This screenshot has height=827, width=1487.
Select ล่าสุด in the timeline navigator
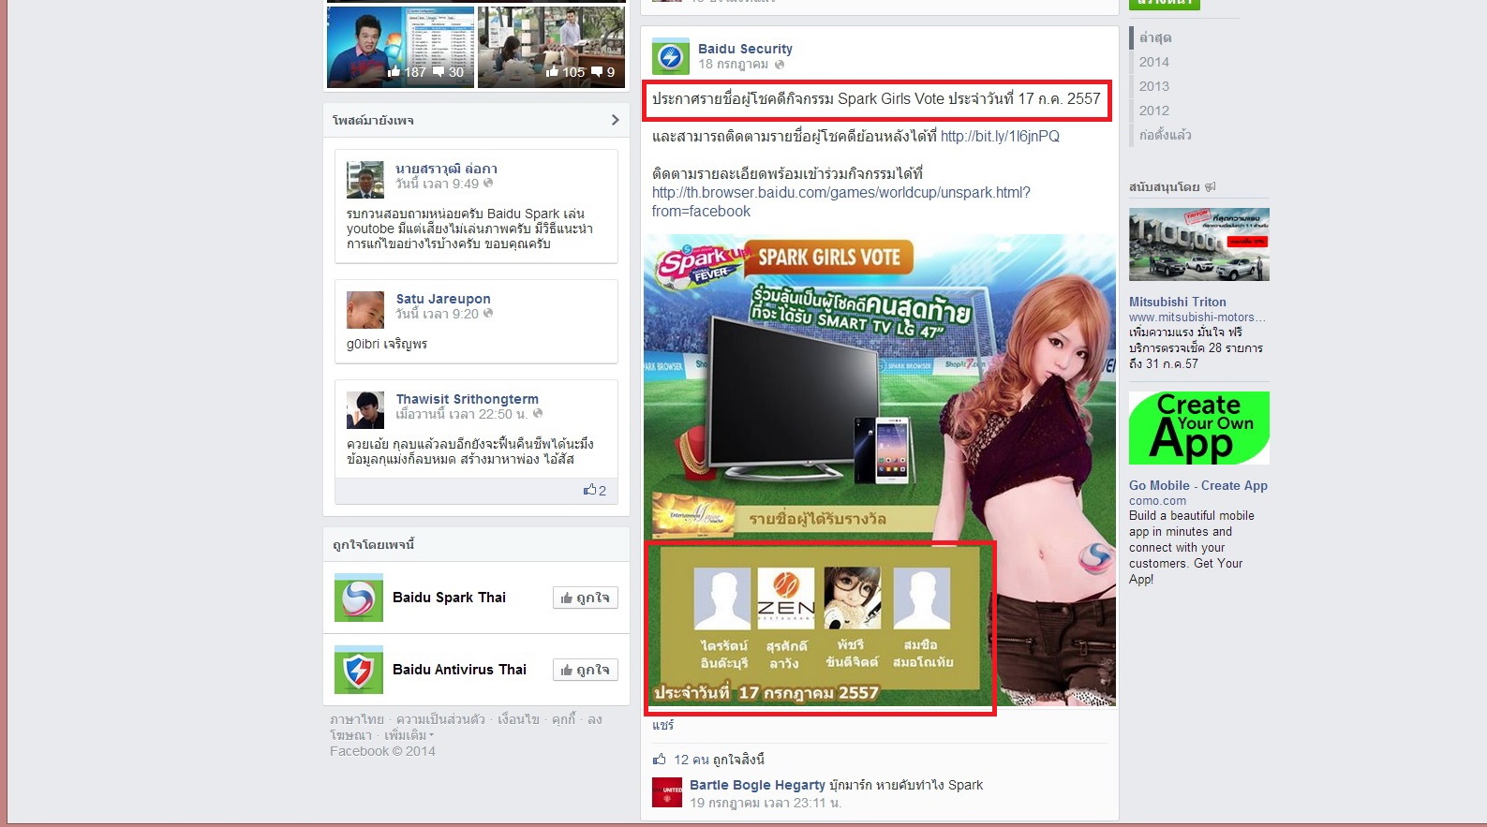click(x=1155, y=37)
